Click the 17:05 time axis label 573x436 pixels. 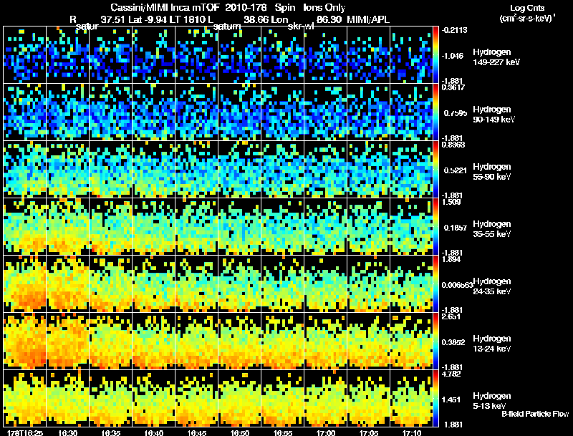(x=369, y=433)
